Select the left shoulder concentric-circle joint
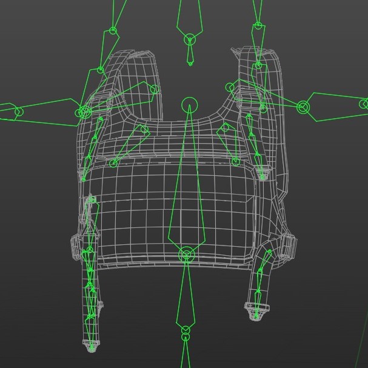The image size is (368, 368). pyautogui.click(x=84, y=112)
